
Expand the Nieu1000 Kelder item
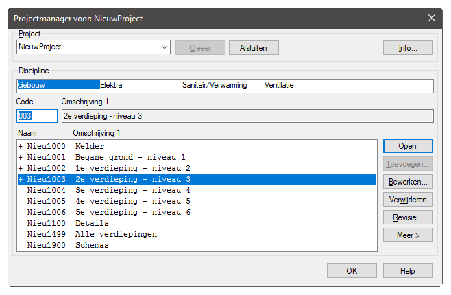coord(21,146)
